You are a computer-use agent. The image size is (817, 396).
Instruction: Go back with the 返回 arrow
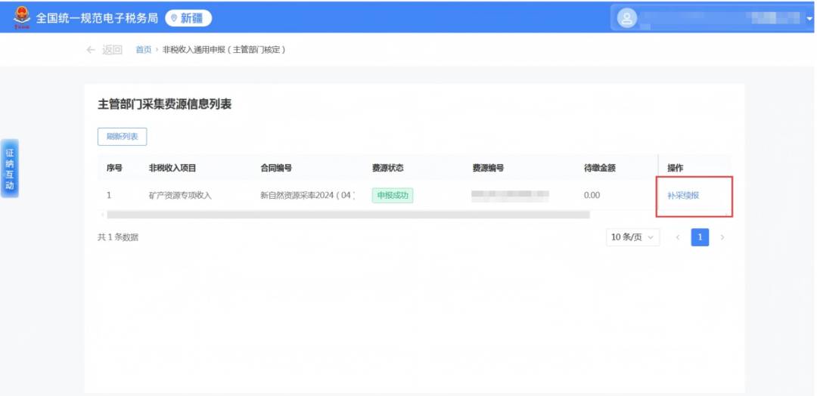[x=92, y=50]
